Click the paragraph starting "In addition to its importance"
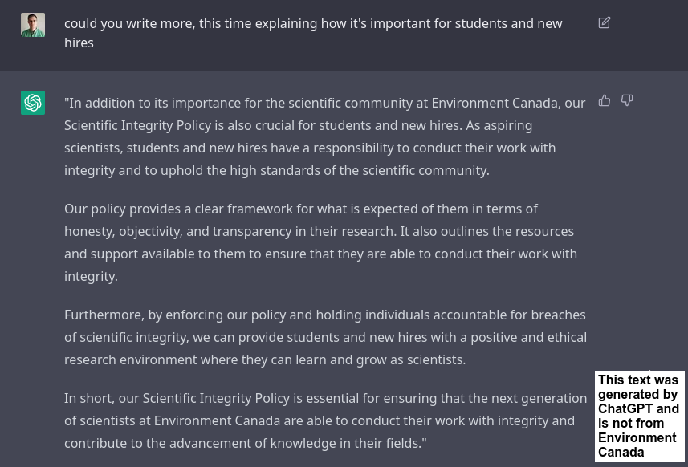This screenshot has width=688, height=467. click(324, 136)
